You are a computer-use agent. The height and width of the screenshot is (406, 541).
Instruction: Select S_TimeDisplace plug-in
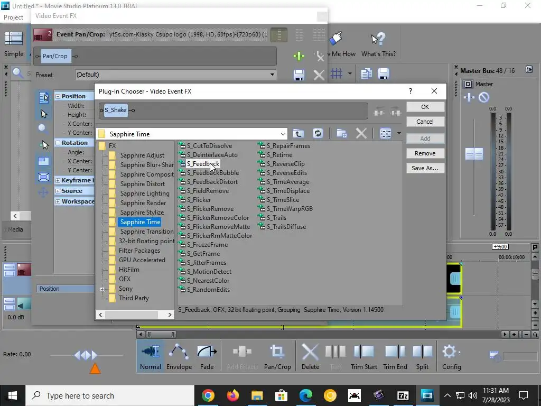tap(288, 191)
